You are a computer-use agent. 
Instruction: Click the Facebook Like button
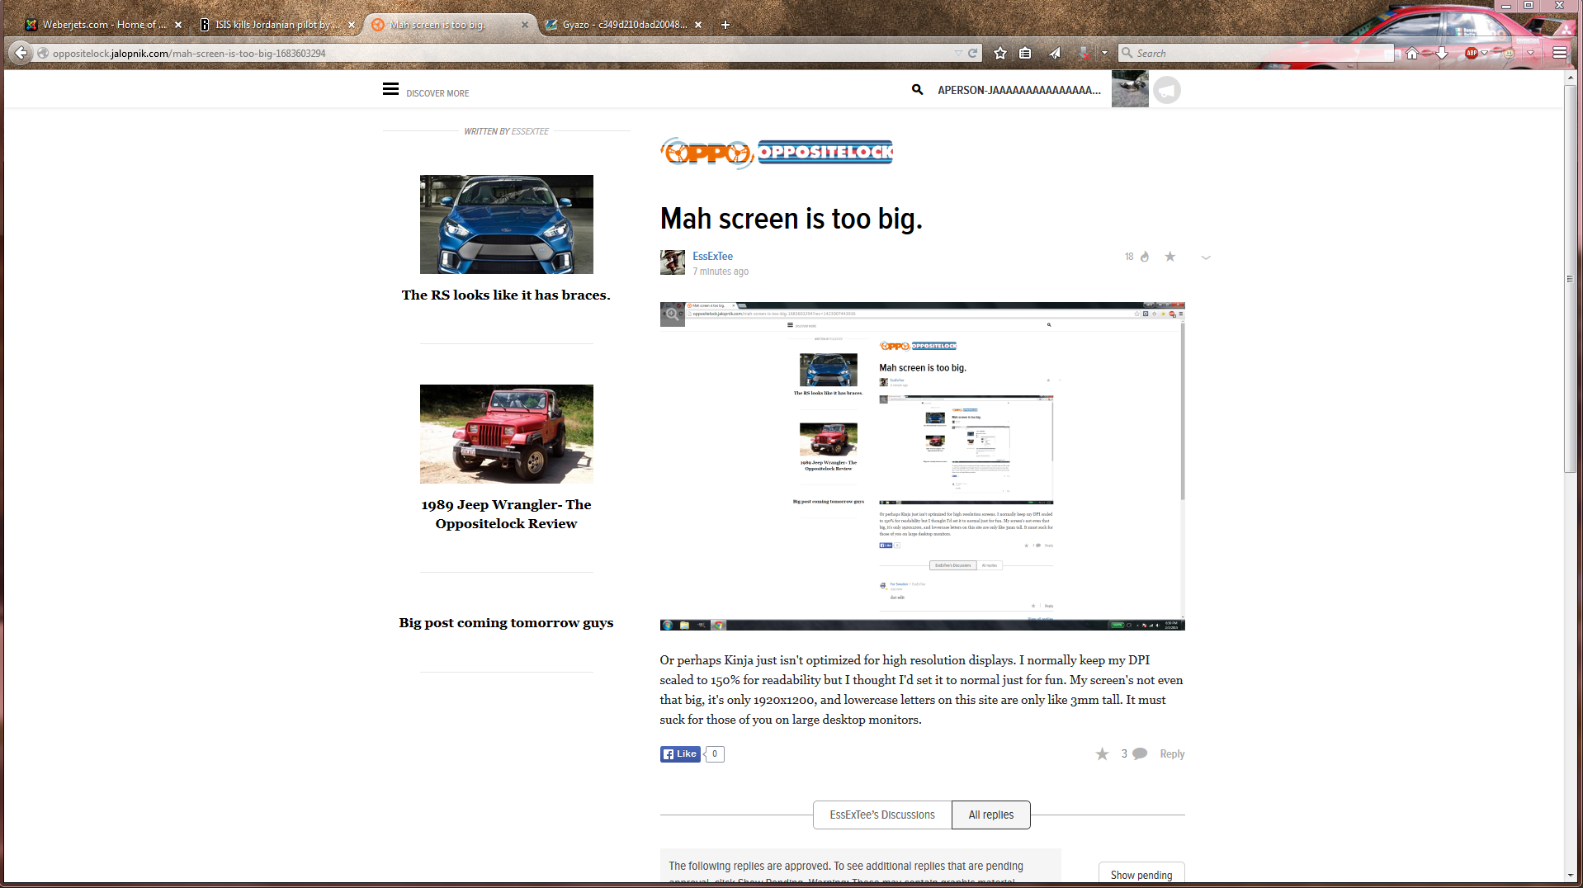pyautogui.click(x=680, y=754)
